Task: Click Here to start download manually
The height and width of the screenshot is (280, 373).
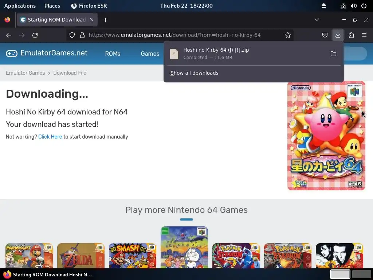Action: pyautogui.click(x=50, y=137)
